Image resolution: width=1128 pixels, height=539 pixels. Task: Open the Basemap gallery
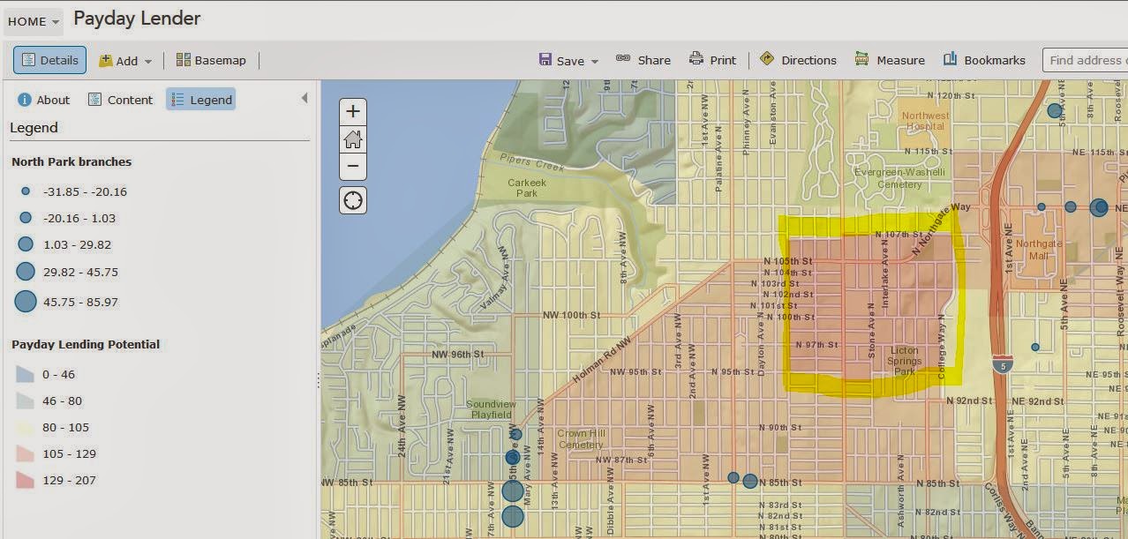tap(211, 60)
